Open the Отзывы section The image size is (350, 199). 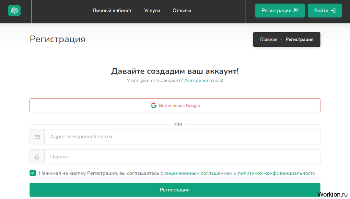182,11
